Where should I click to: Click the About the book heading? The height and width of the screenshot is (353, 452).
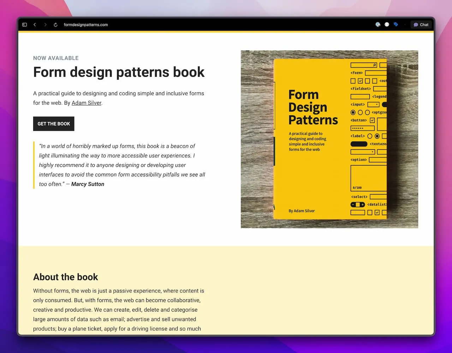point(65,277)
